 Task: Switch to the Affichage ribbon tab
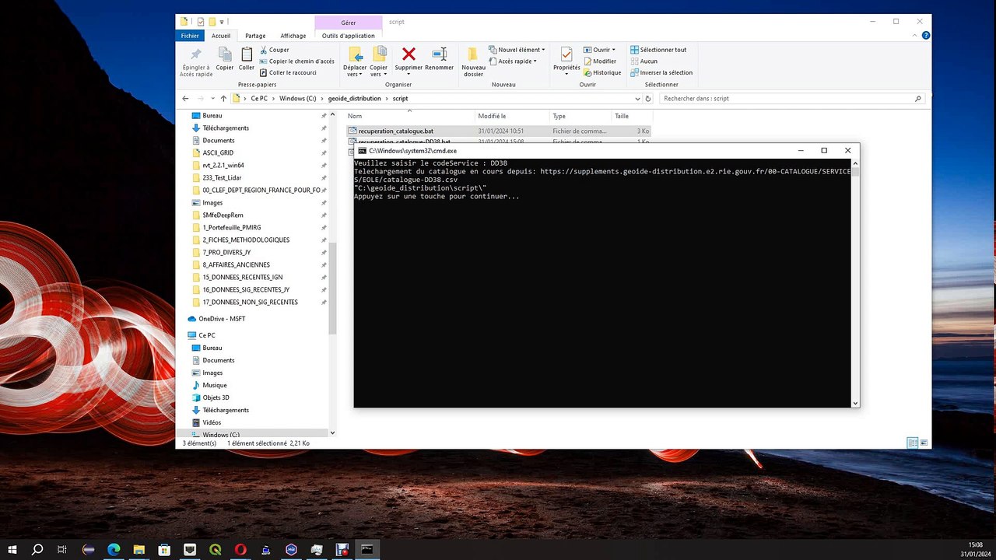(293, 36)
